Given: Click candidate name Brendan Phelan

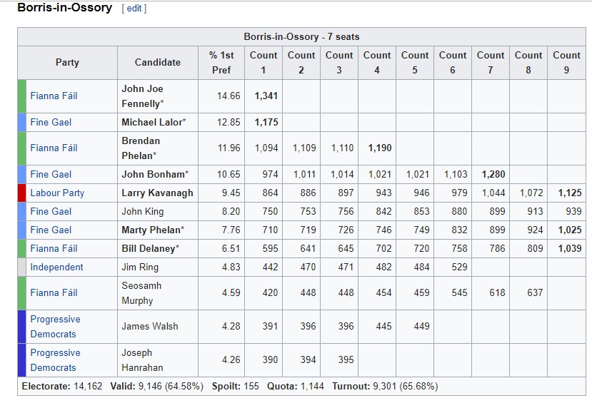Looking at the screenshot, I should tap(141, 148).
